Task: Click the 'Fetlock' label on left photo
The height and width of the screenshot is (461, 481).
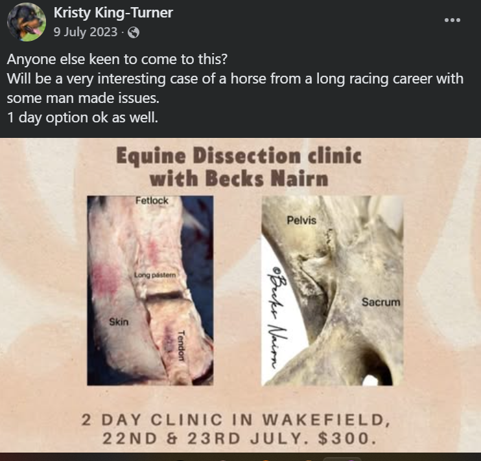Action: tap(152, 201)
